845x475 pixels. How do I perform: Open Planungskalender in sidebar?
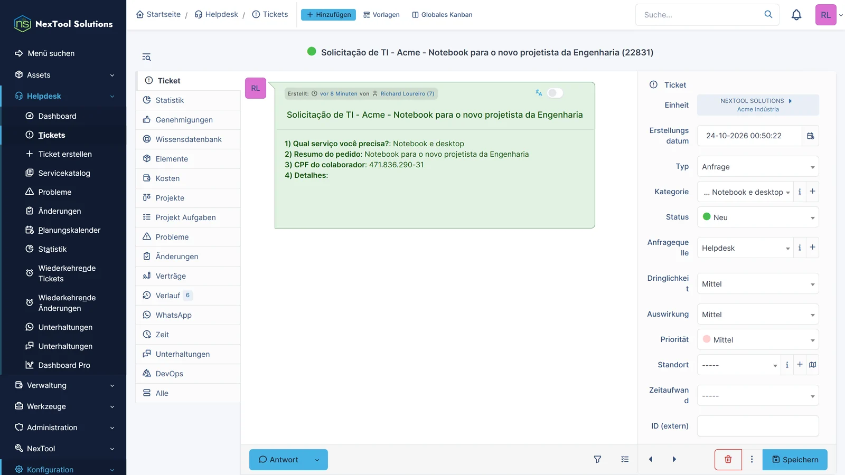[69, 230]
